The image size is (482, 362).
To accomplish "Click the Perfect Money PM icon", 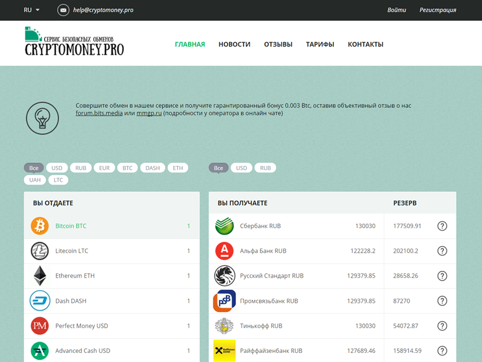I will pos(40,326).
